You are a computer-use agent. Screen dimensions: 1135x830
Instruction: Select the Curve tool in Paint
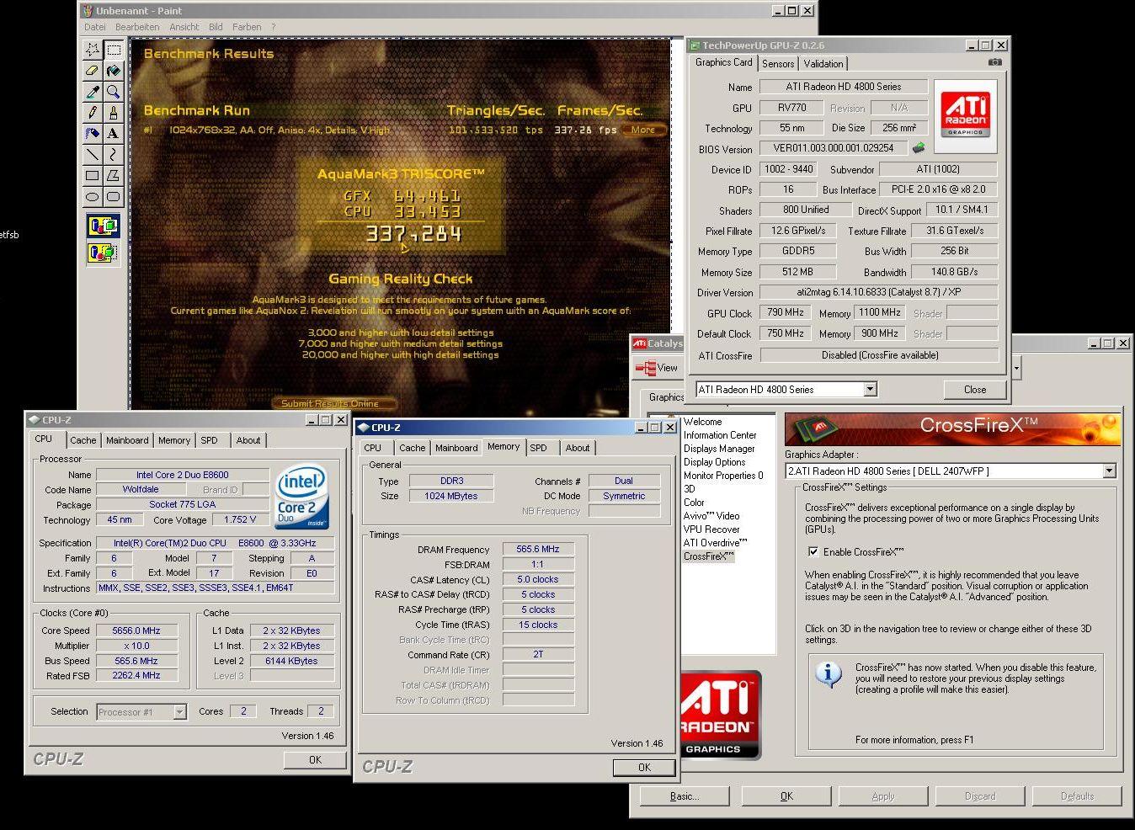113,154
